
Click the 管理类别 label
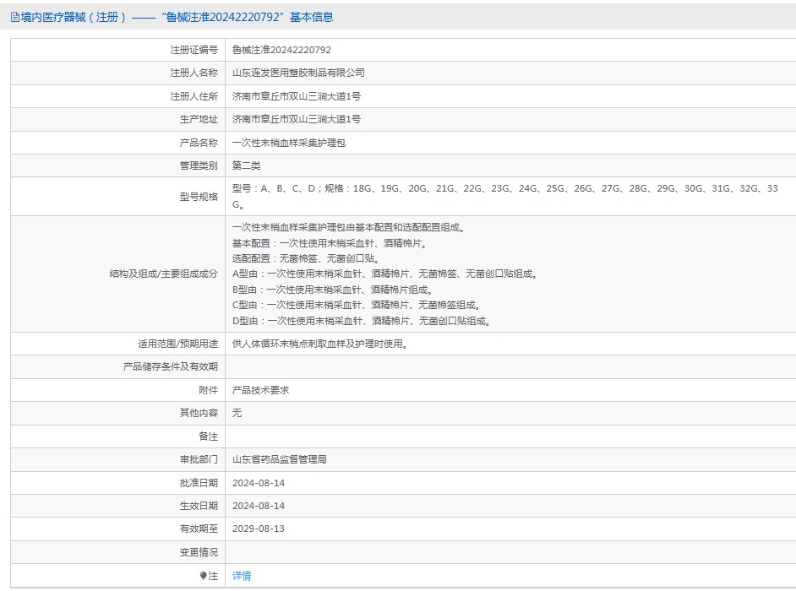pyautogui.click(x=199, y=165)
